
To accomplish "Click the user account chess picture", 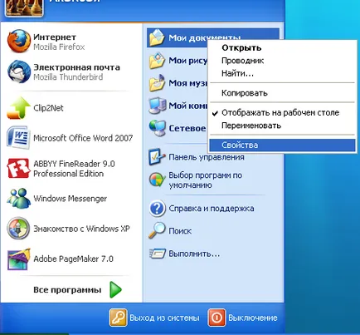I will (24, 7).
